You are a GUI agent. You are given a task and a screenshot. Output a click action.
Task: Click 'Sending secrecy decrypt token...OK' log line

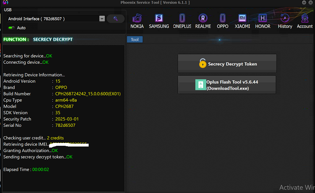point(38,157)
